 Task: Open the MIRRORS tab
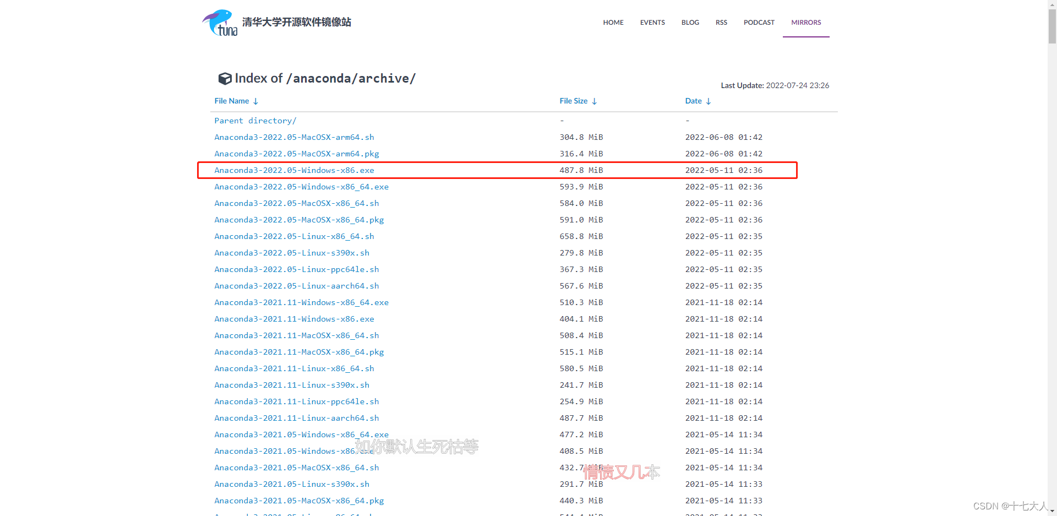[806, 23]
